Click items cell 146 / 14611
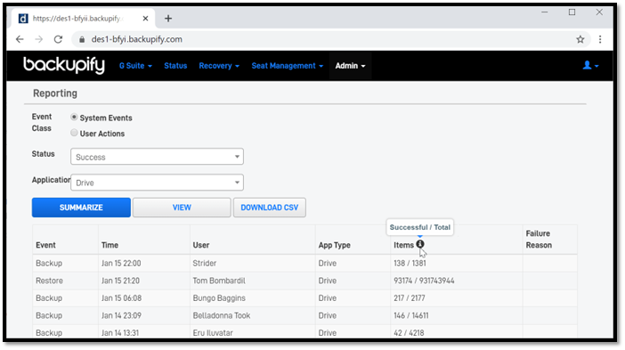The image size is (625, 350). point(411,315)
